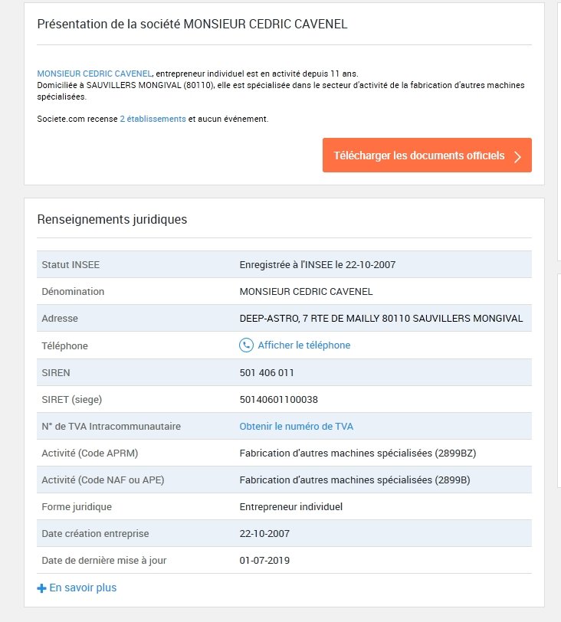The width and height of the screenshot is (561, 622).
Task: Click the DEEP-ASTRO address value
Action: point(381,318)
